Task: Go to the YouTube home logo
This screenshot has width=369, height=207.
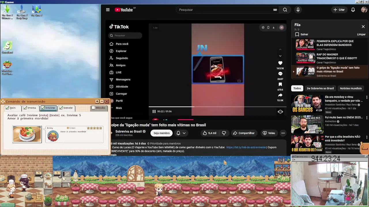Action: [124, 10]
